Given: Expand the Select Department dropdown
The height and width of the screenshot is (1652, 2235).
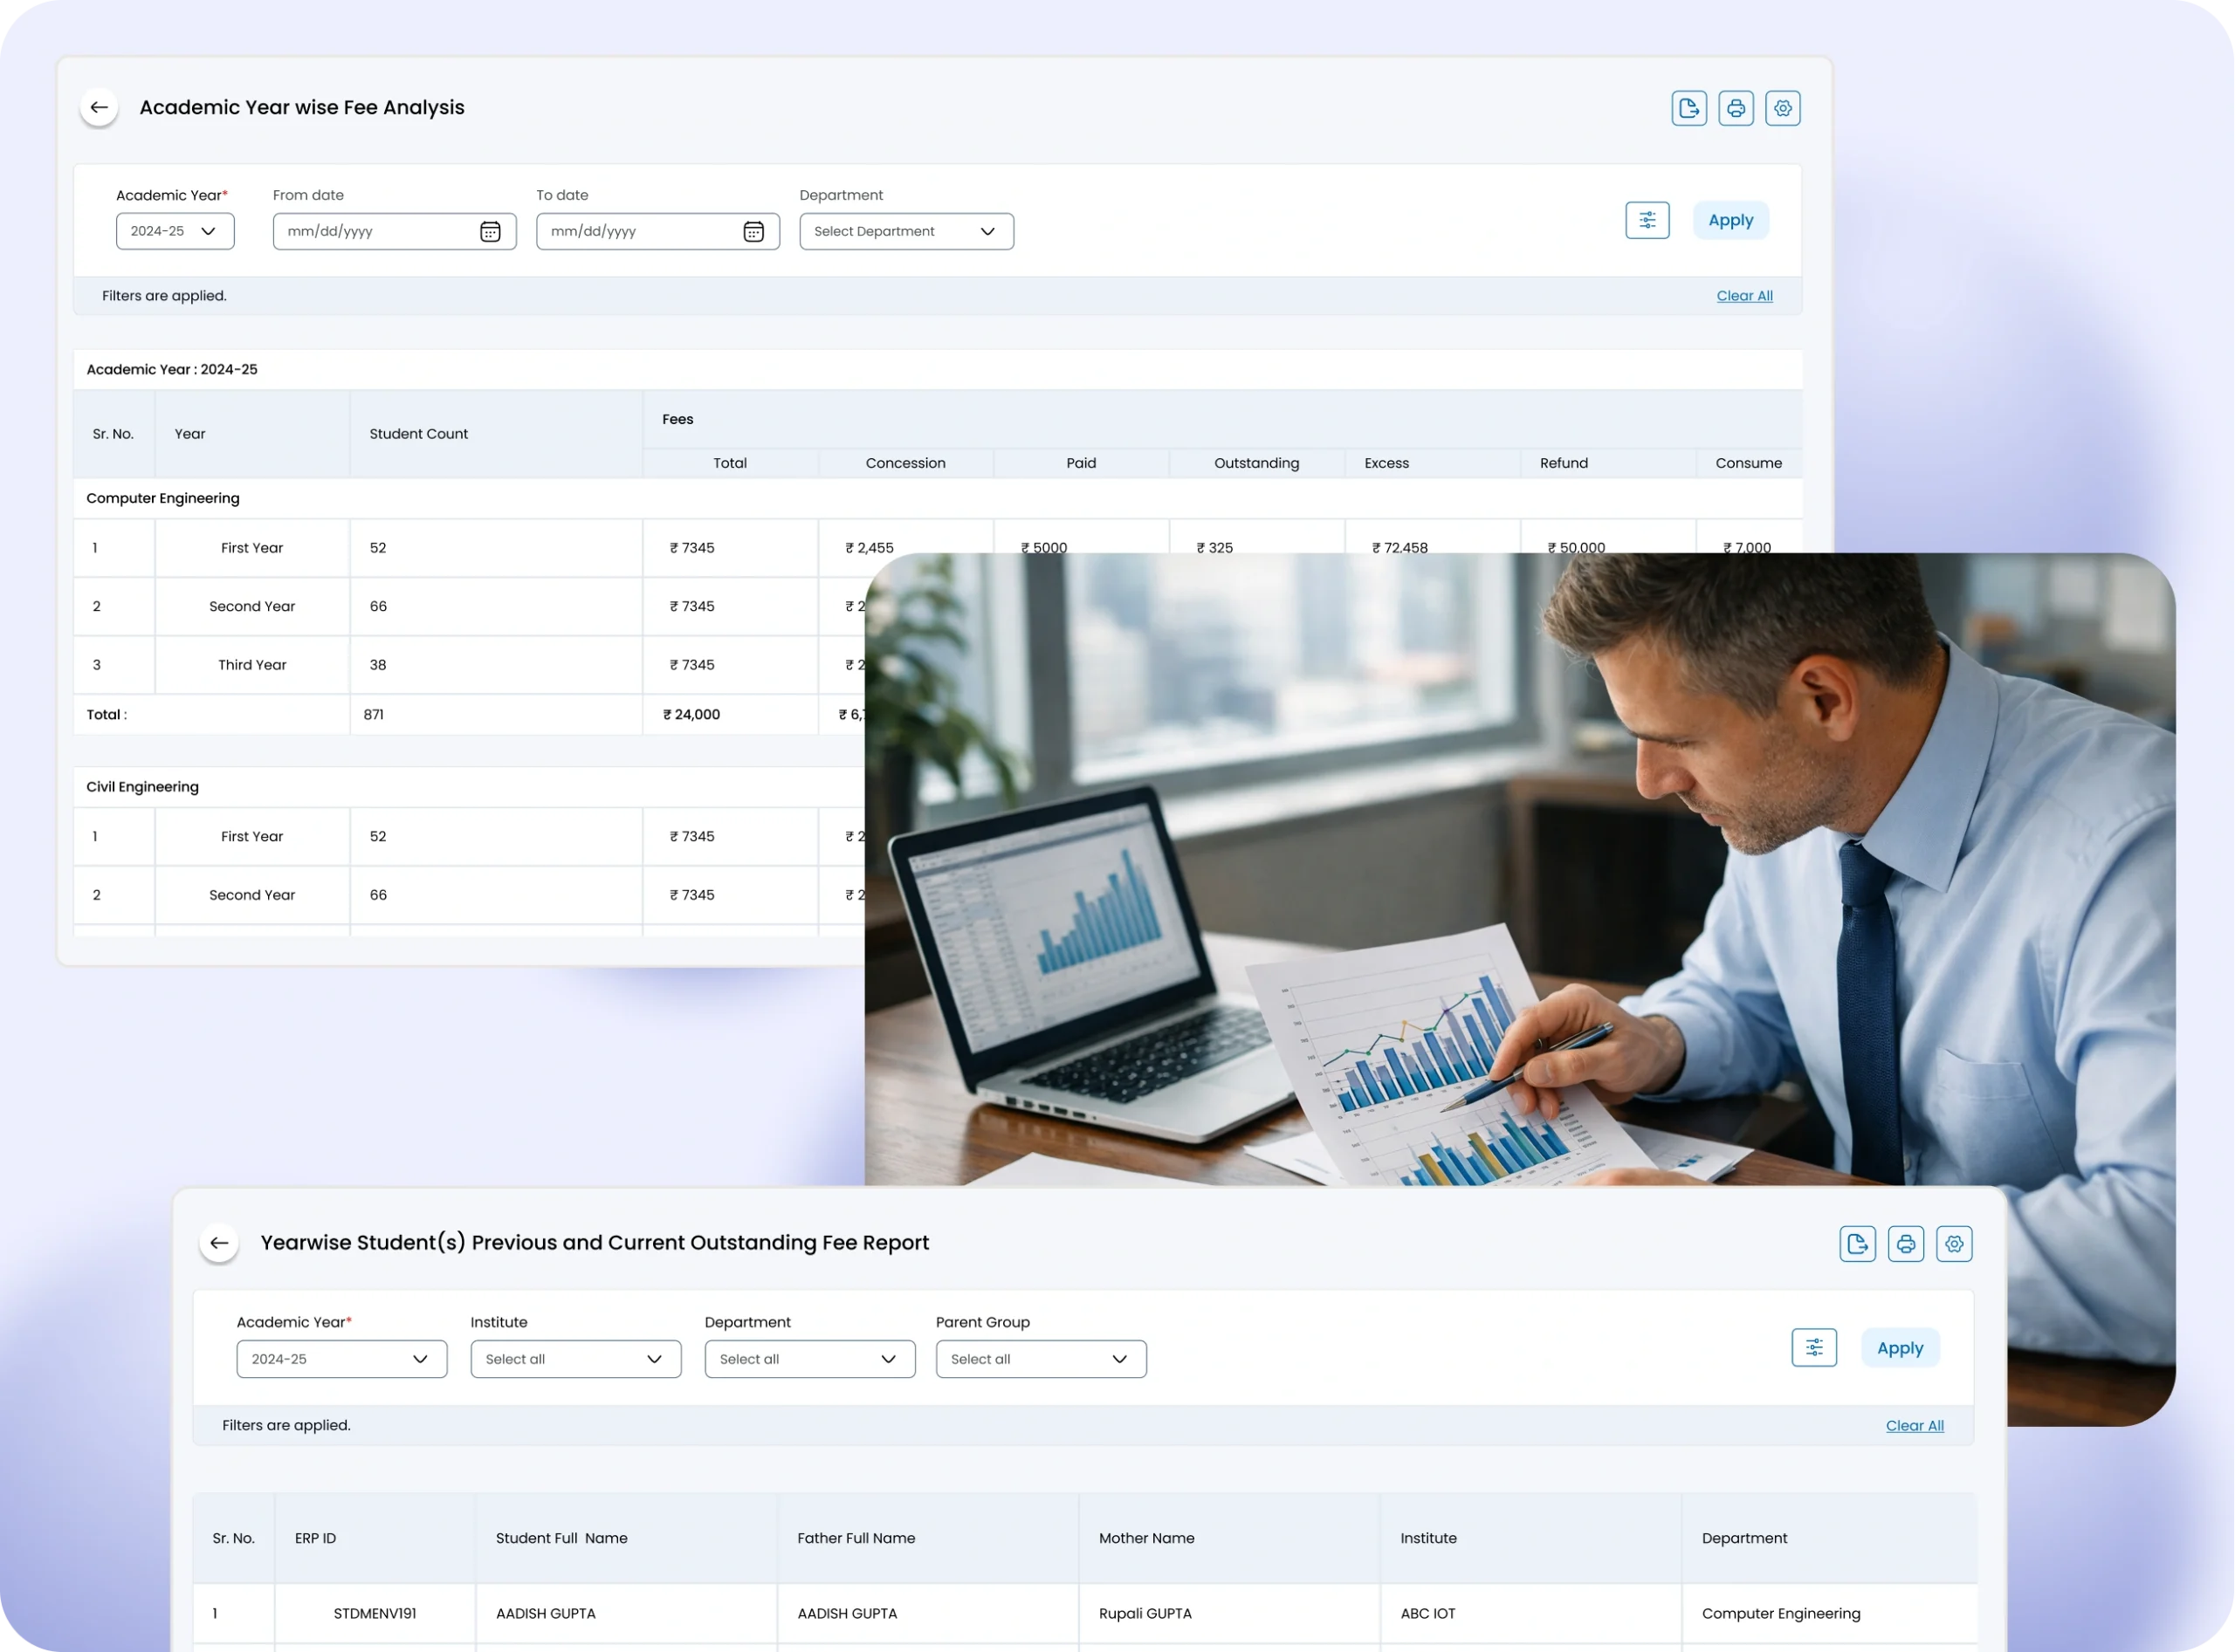Looking at the screenshot, I should point(905,232).
